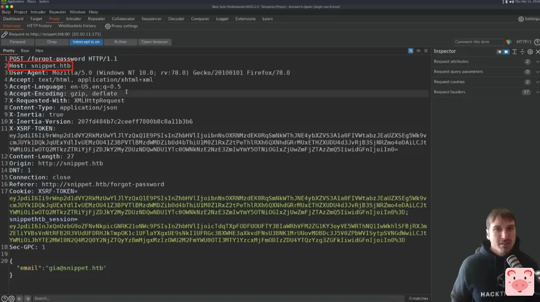Open the Places menu in the system bar

tap(31, 2)
